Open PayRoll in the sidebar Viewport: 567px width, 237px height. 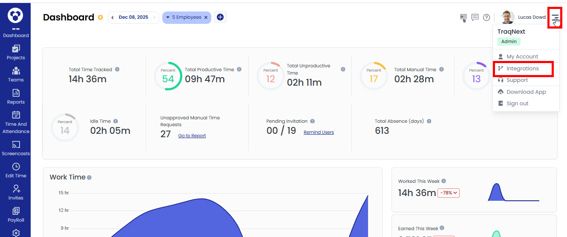[x=16, y=215]
